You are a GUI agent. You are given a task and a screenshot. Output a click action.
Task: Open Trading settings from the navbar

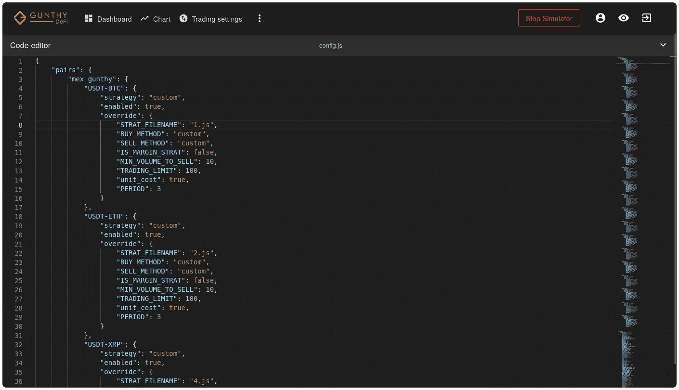(x=217, y=19)
